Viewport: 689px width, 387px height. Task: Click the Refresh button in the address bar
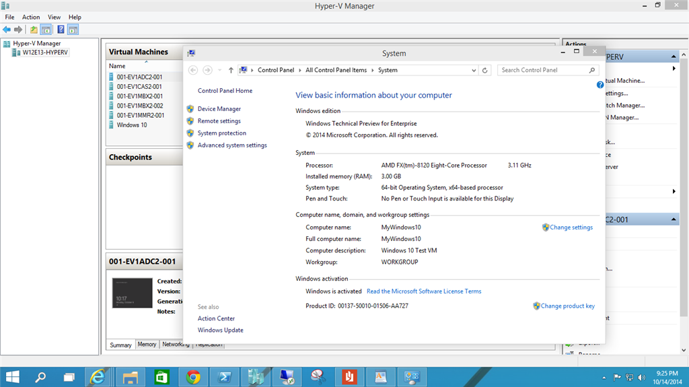(484, 71)
